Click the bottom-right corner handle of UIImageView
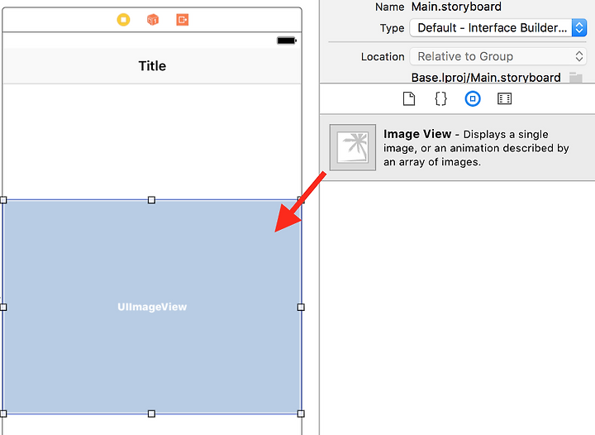 point(301,413)
